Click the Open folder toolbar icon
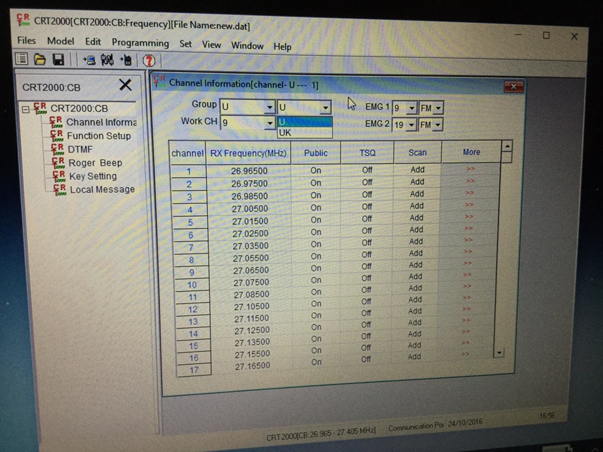The width and height of the screenshot is (603, 452). click(40, 60)
